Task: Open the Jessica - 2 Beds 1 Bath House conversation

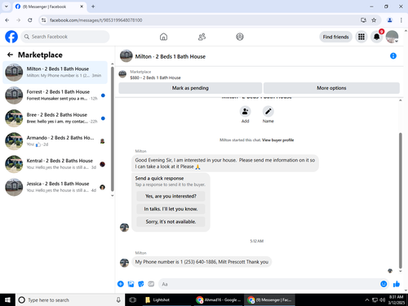Action: click(x=55, y=187)
